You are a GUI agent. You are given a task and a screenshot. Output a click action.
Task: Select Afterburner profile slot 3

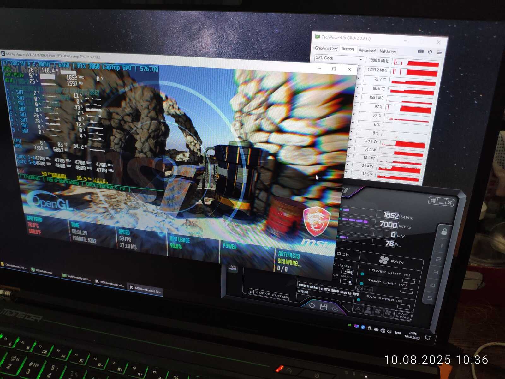click(x=436, y=273)
